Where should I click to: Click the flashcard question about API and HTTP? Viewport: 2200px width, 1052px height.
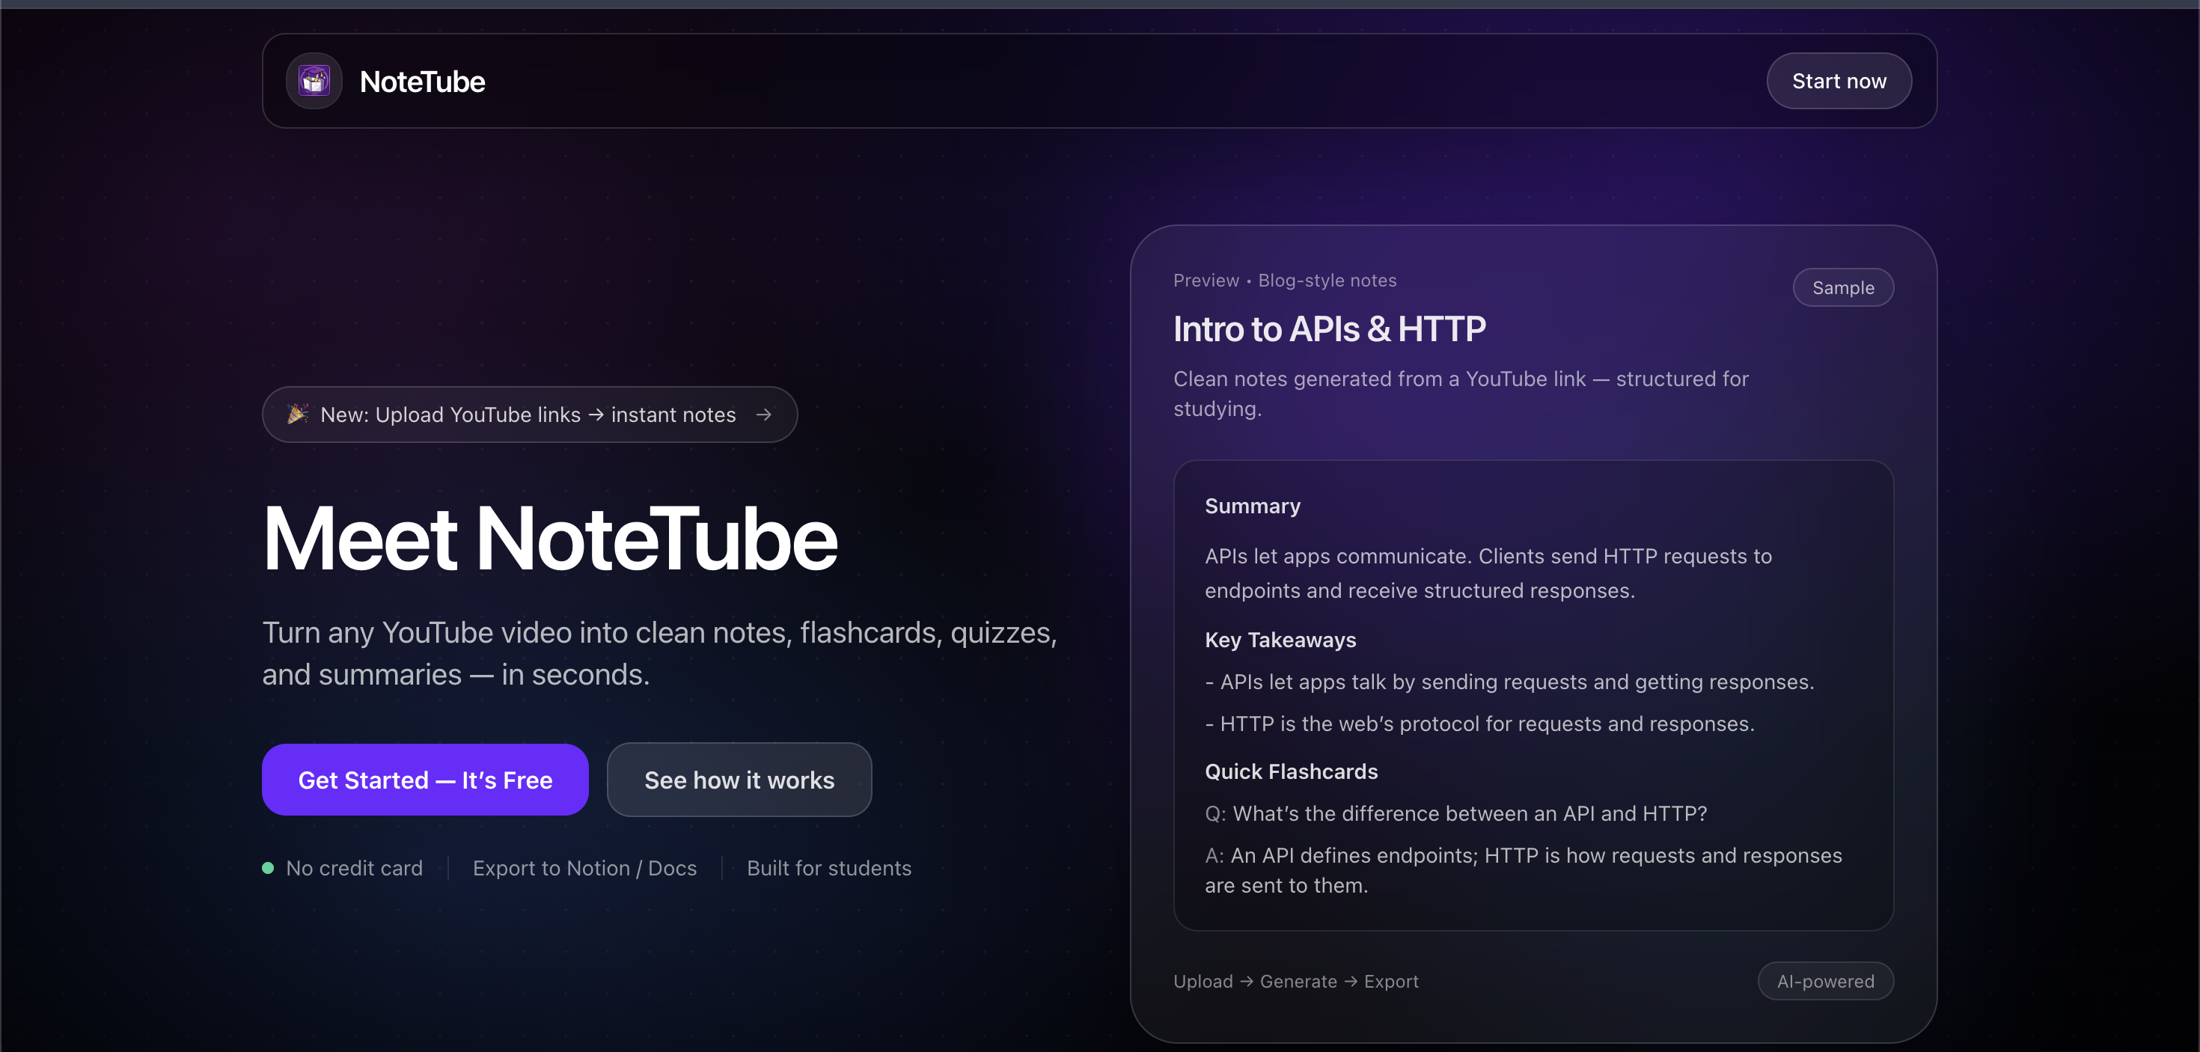click(1455, 814)
